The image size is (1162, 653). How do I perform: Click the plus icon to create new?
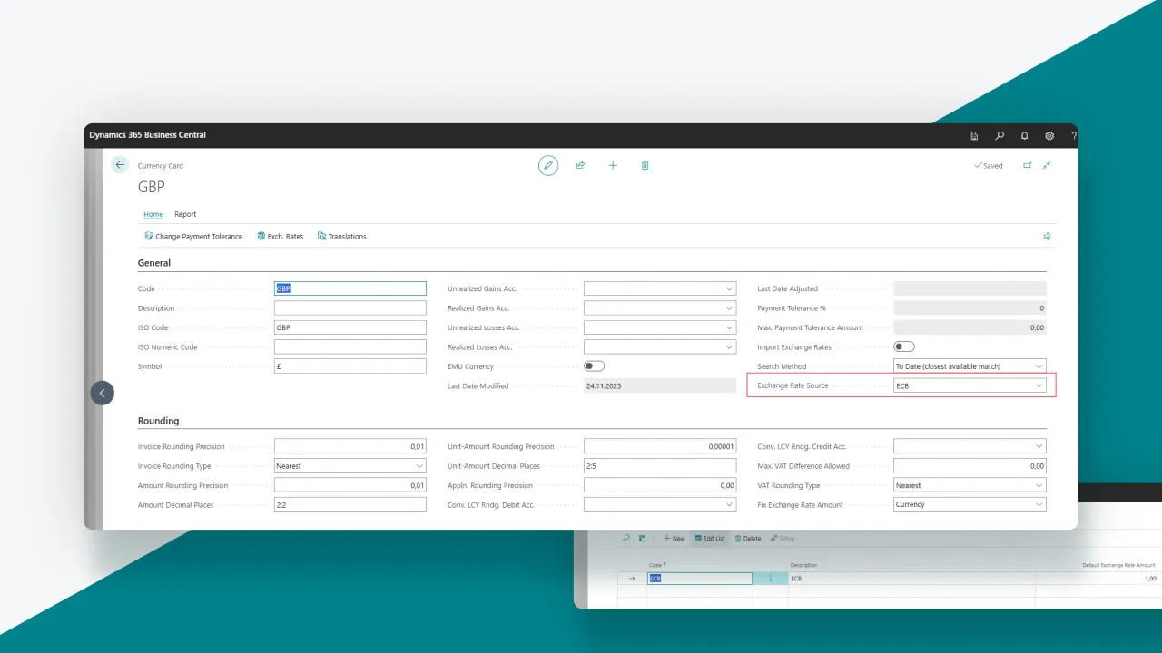[x=613, y=165]
